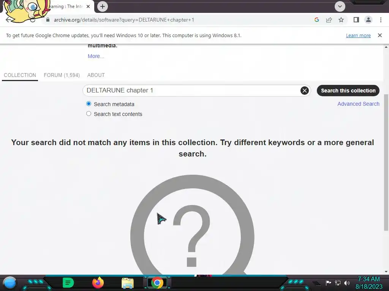Click Search this collection button

click(x=348, y=91)
